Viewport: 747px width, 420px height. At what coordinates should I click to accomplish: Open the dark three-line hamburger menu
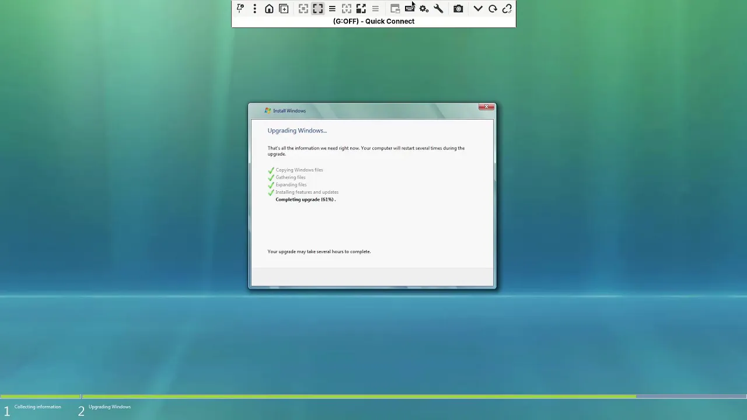[332, 8]
